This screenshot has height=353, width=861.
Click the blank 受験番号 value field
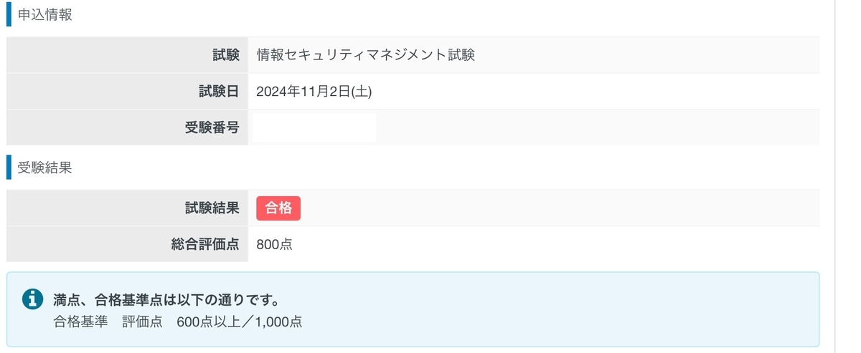click(x=314, y=128)
